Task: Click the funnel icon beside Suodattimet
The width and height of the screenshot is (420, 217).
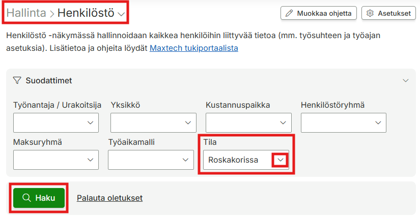Action: 17,80
